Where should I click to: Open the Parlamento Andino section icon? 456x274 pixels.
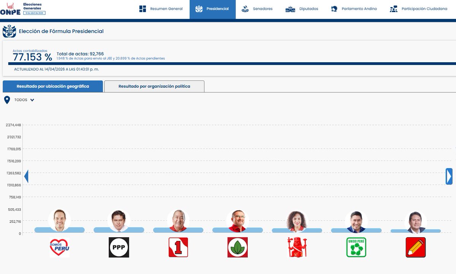(334, 8)
